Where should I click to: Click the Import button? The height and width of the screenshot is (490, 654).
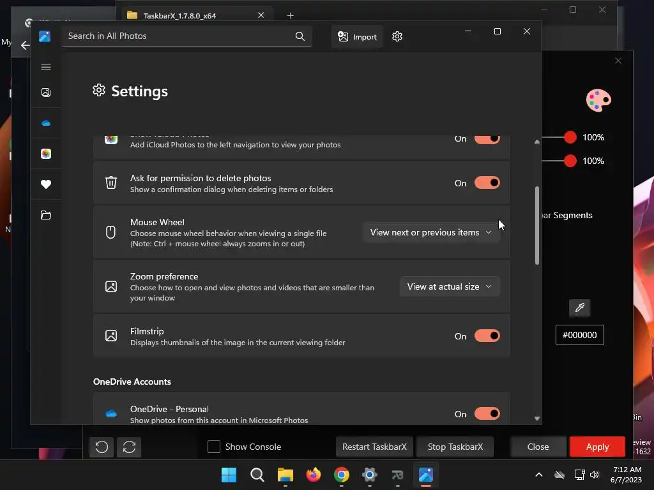click(x=357, y=36)
